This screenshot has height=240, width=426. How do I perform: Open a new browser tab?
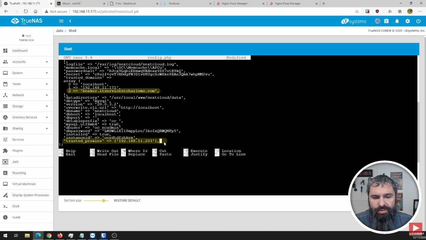tap(323, 4)
